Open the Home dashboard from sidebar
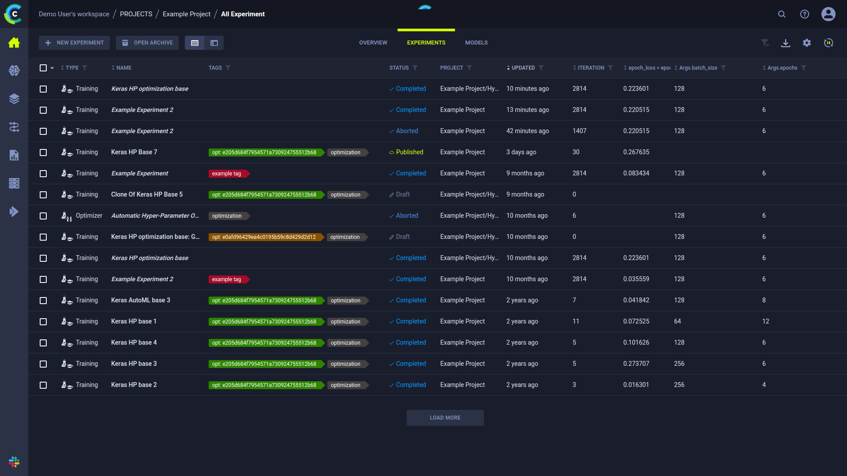The width and height of the screenshot is (847, 476). click(x=14, y=43)
